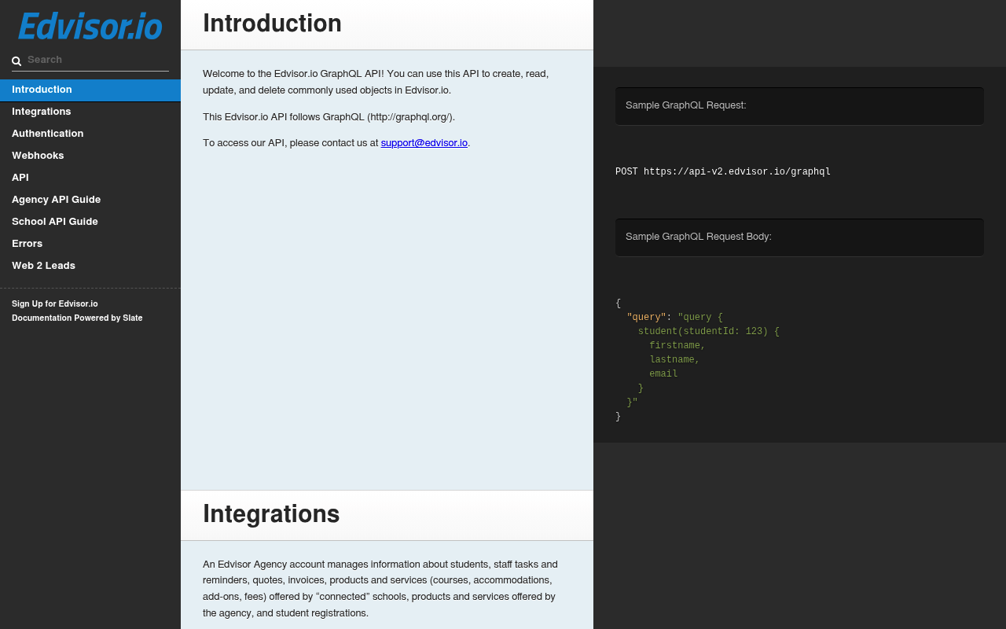Screen dimensions: 1006x629
Task: Go to Errors section
Action: (x=90, y=244)
